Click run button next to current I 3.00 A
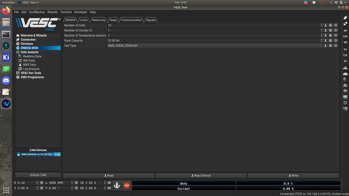 coord(41,188)
